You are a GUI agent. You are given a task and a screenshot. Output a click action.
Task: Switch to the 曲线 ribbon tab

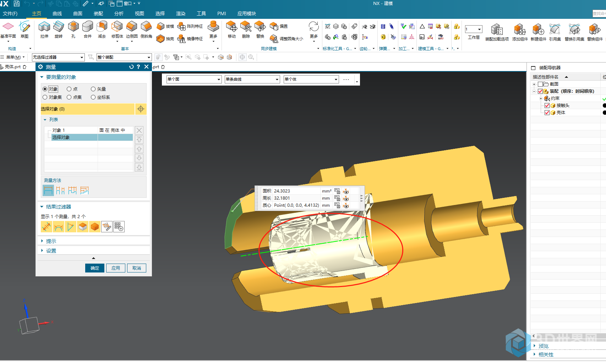coord(57,13)
